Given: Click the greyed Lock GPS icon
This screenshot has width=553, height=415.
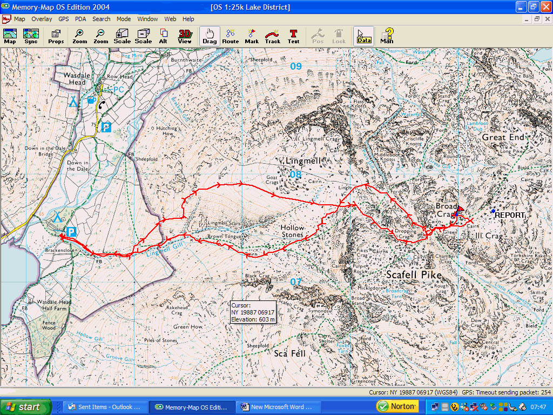Looking at the screenshot, I should tap(339, 36).
